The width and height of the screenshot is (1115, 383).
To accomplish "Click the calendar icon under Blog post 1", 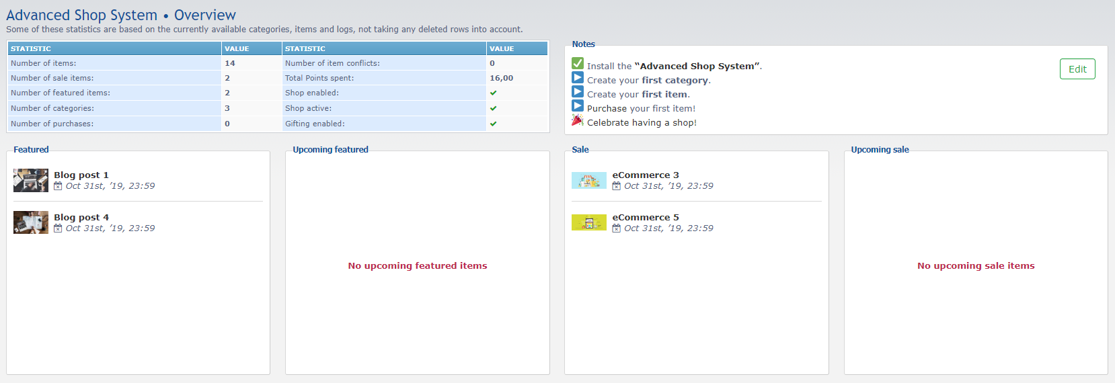I will point(58,186).
